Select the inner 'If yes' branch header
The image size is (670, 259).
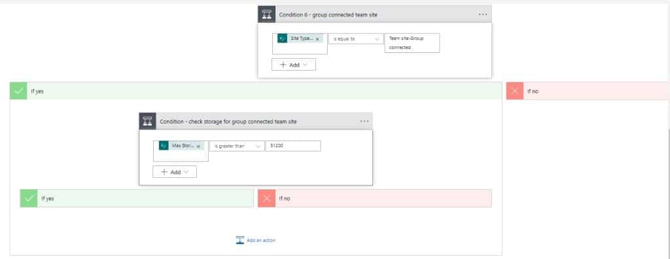(137, 198)
